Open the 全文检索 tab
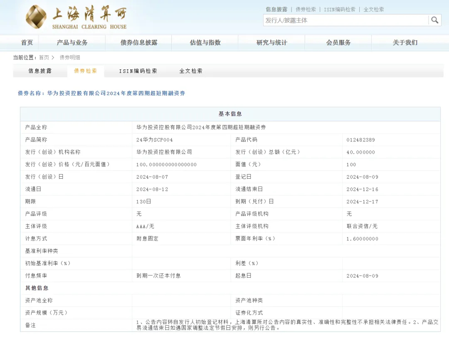Viewport: 449px width, 337px height. 191,71
